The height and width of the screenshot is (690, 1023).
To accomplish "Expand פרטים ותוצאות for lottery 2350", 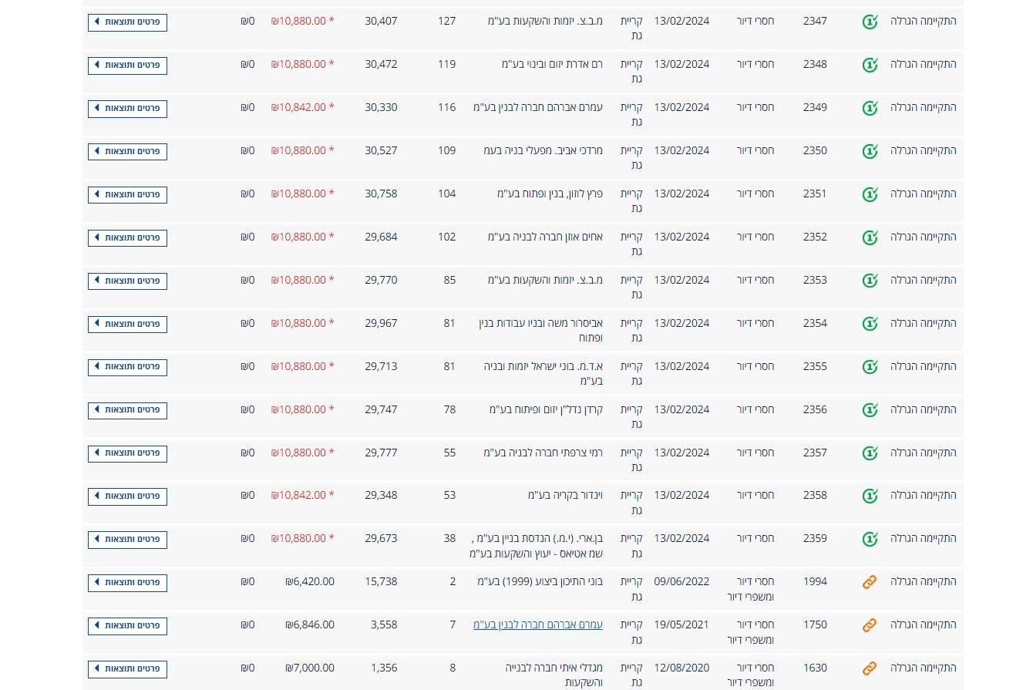I will click(127, 151).
